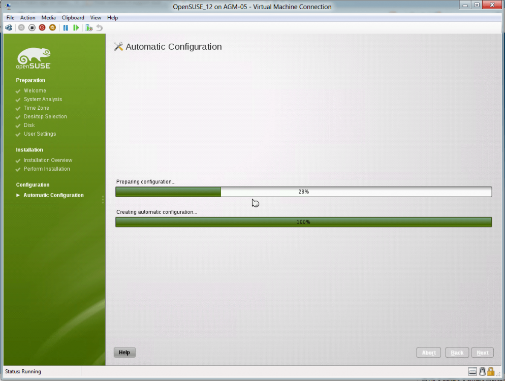Open the File menu
The image size is (505, 381).
click(10, 17)
